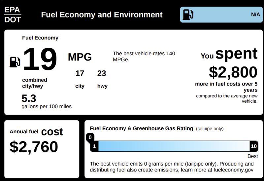Screen dimensions: 264x181
Task: Click the large 19 combined MPG number
Action: pyautogui.click(x=40, y=60)
